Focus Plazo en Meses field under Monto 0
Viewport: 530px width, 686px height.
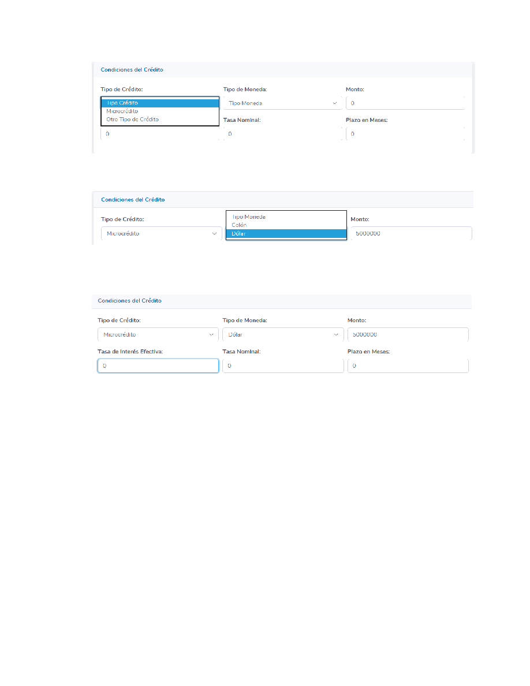[405, 134]
